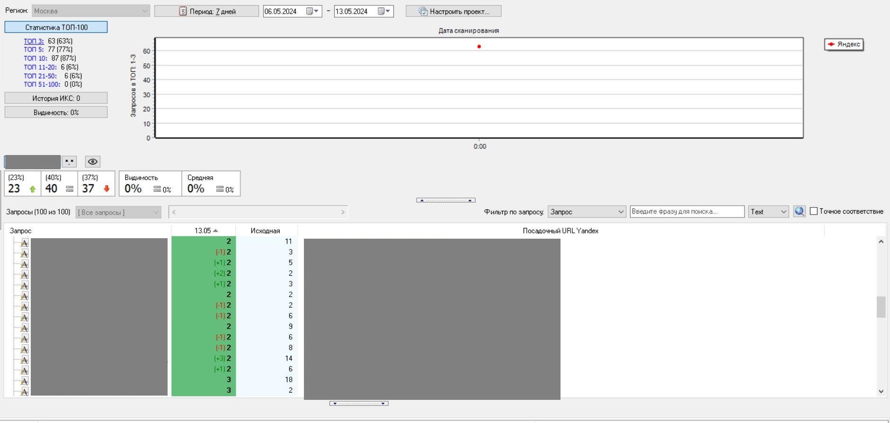Sort by the 13.05 column header

204,231
